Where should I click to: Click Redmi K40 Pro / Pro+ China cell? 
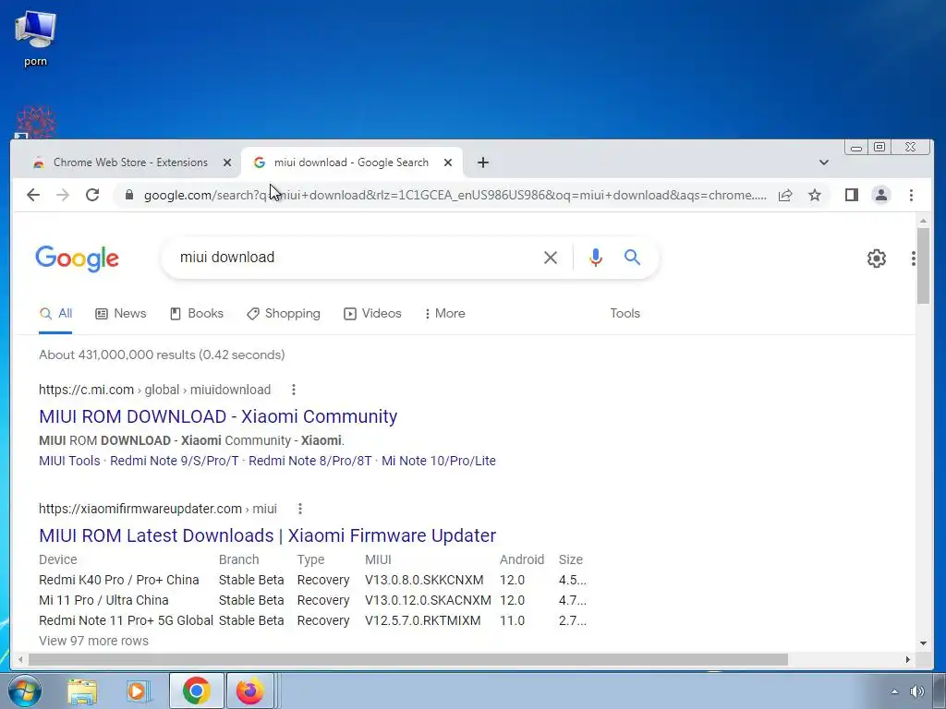[119, 580]
